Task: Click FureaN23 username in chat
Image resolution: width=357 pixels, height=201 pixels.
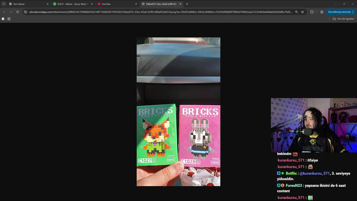Action: 294,185
